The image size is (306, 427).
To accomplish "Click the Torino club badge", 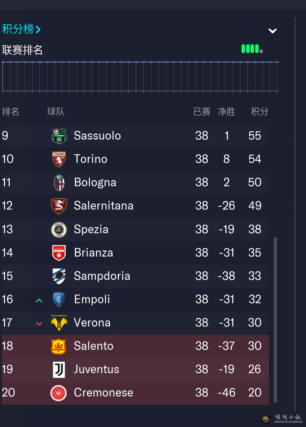I will 59,159.
